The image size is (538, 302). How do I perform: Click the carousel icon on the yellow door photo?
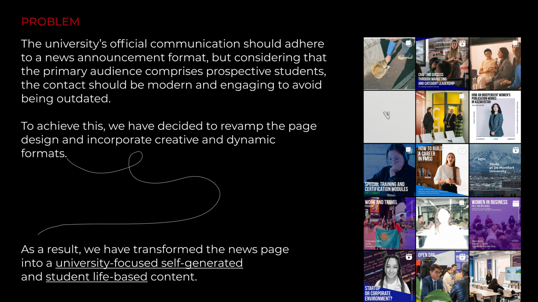tap(462, 97)
